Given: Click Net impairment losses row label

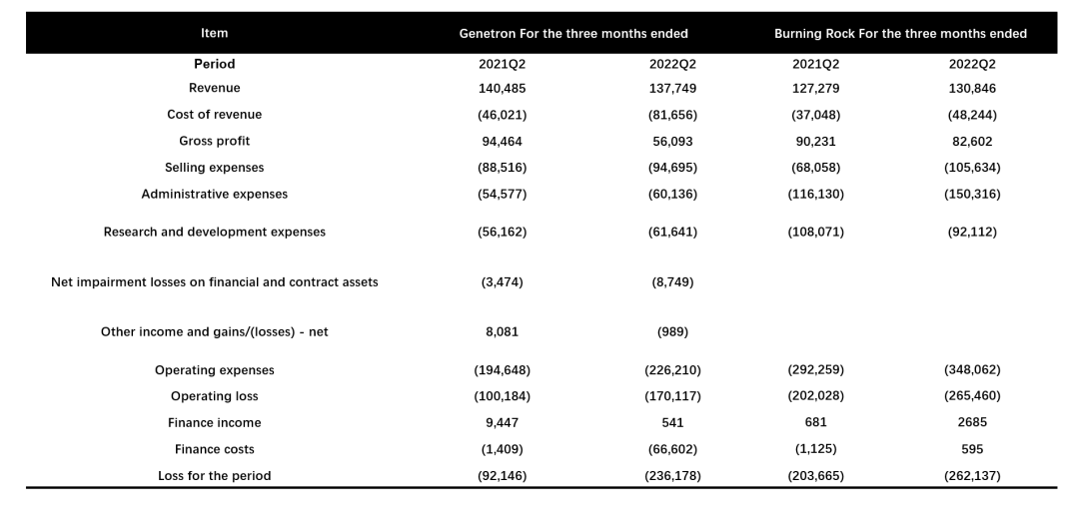Looking at the screenshot, I should (x=214, y=281).
